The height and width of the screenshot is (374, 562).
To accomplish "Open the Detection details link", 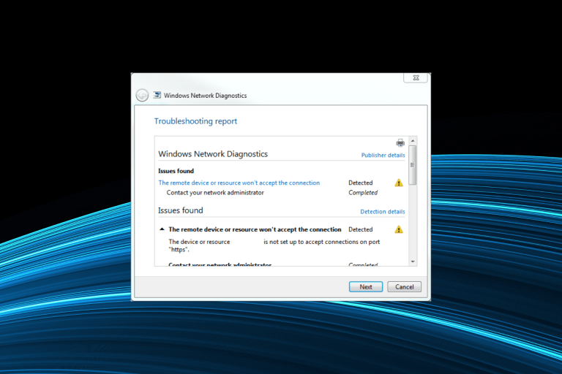I will (x=383, y=212).
